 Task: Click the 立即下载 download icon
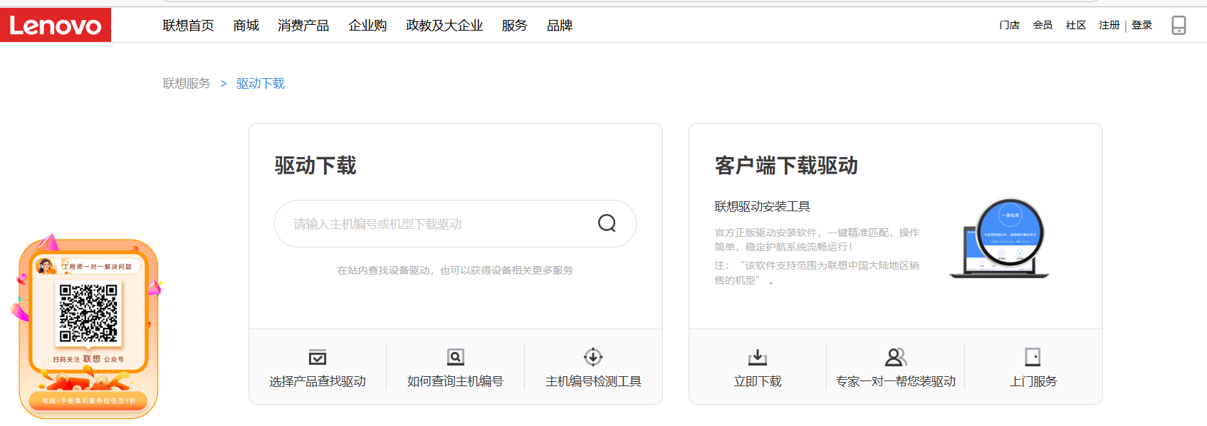click(758, 357)
